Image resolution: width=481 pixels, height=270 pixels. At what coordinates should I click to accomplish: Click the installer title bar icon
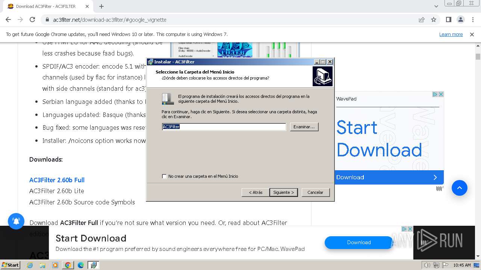[x=150, y=62]
